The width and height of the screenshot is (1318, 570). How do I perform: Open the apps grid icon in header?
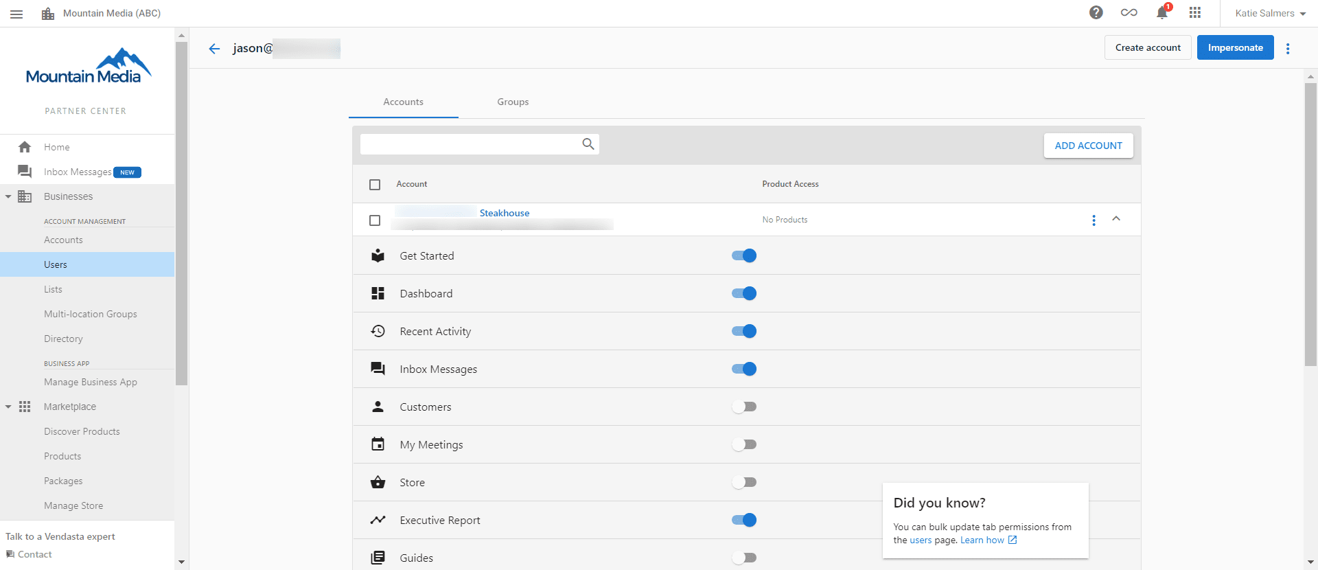coord(1195,13)
